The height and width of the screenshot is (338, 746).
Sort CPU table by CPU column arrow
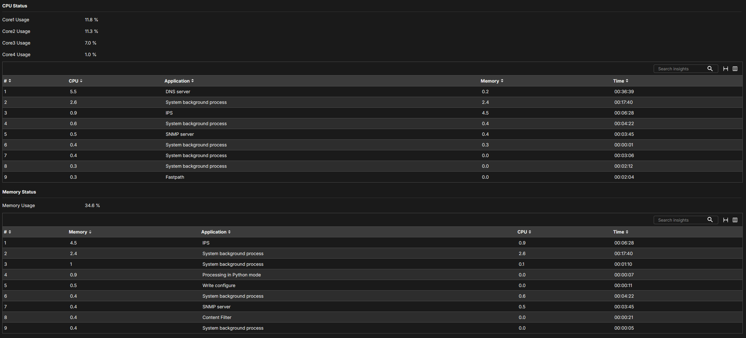tap(81, 81)
